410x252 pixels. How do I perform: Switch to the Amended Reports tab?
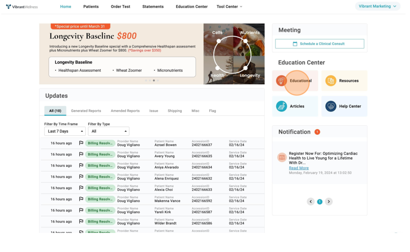(125, 111)
